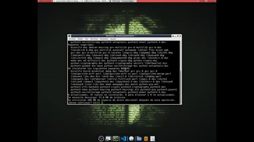This screenshot has width=254, height=142.
Task: Open the Archivo menu
Action: pos(72,39)
